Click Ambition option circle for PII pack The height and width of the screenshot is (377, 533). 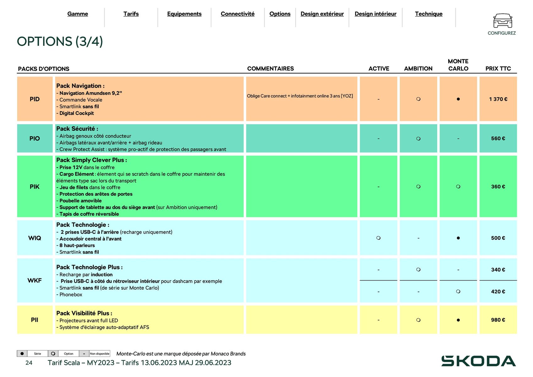418,320
